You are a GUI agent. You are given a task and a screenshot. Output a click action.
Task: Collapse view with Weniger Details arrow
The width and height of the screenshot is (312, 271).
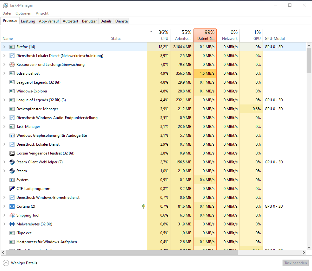(6, 263)
